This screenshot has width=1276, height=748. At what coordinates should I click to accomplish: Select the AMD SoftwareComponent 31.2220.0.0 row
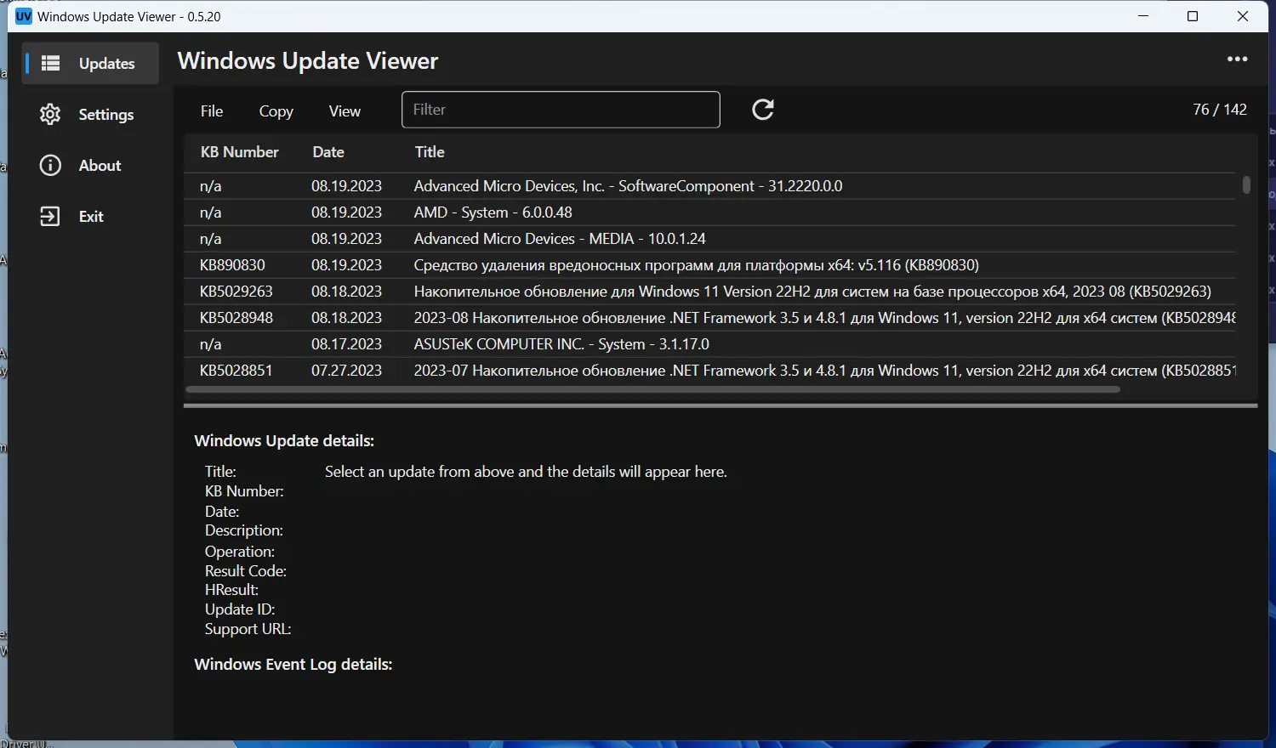(709, 186)
